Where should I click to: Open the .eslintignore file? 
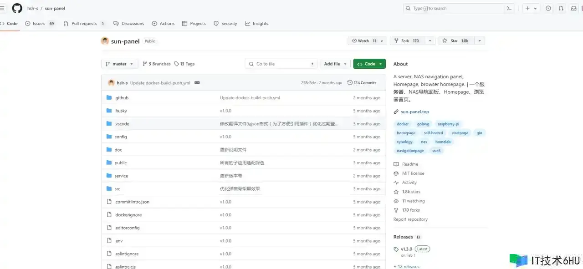click(x=127, y=254)
